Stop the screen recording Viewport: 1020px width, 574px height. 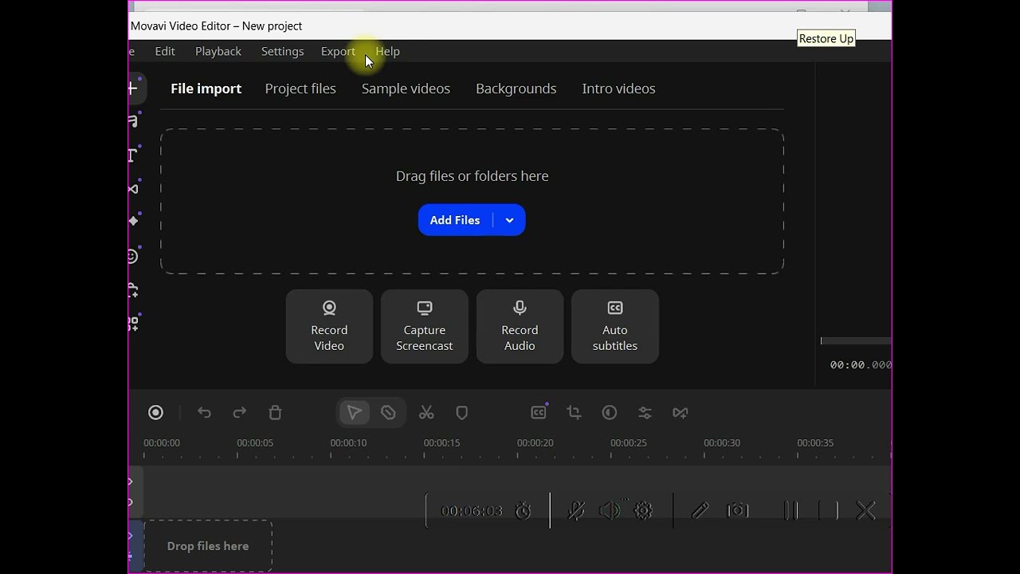(829, 511)
